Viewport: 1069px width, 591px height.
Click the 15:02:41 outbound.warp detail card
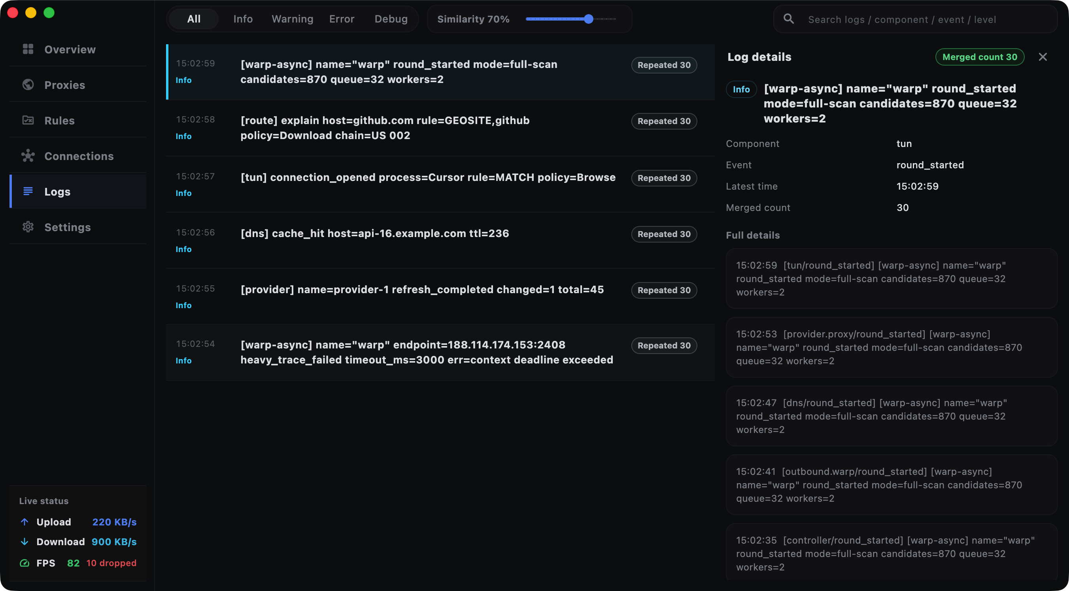tap(891, 485)
